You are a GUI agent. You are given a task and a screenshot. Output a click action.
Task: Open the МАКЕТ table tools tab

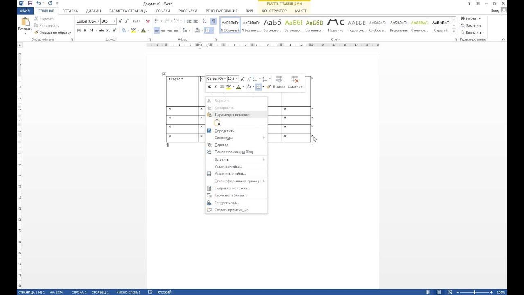pyautogui.click(x=300, y=11)
